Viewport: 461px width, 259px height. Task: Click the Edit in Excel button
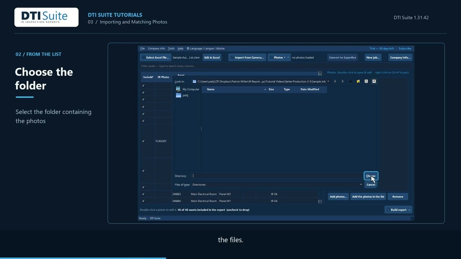212,58
